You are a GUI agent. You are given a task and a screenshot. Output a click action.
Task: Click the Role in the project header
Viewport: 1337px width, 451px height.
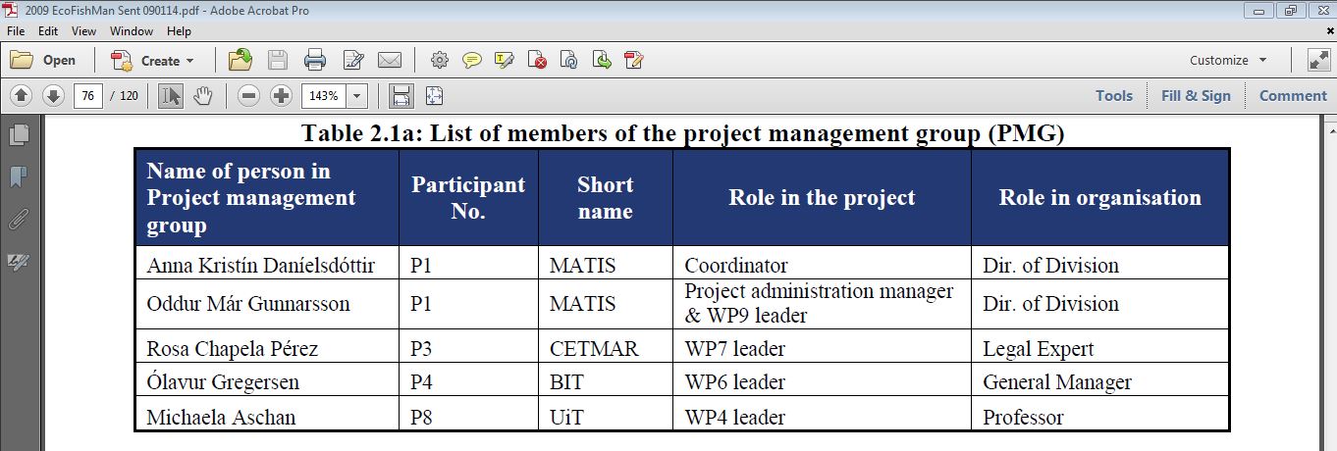point(822,197)
